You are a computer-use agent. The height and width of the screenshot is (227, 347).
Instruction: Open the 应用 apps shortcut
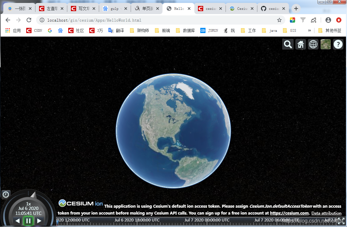[13, 30]
